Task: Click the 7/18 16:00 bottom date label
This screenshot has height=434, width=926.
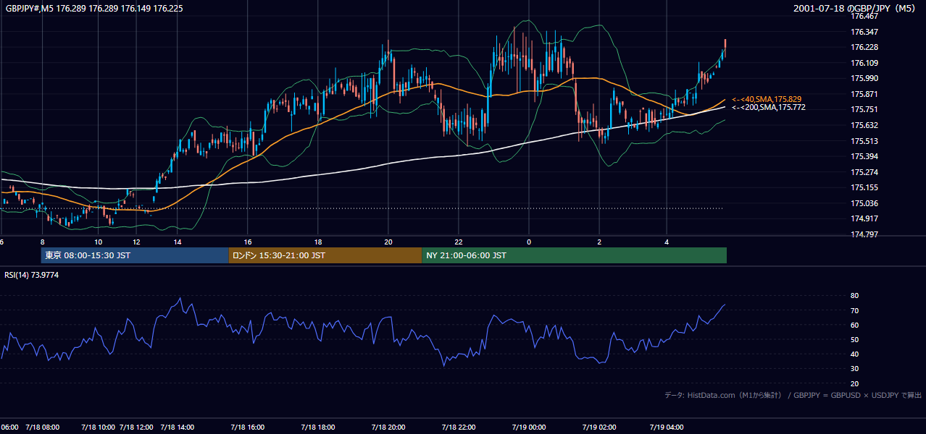Action: pyautogui.click(x=248, y=427)
